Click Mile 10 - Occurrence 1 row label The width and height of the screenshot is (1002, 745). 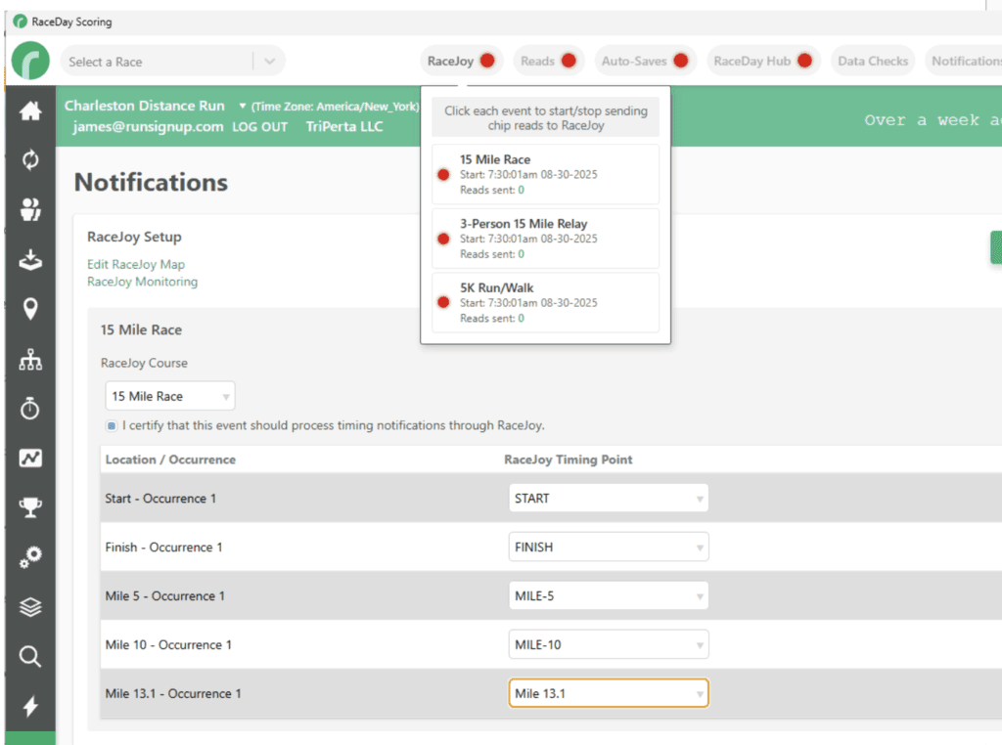coord(168,644)
